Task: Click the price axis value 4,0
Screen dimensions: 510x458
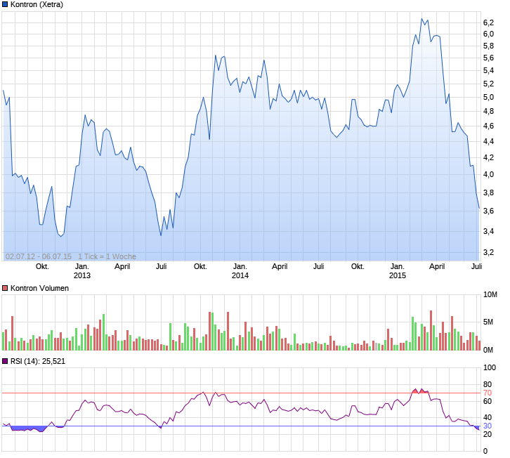Action: [x=488, y=174]
